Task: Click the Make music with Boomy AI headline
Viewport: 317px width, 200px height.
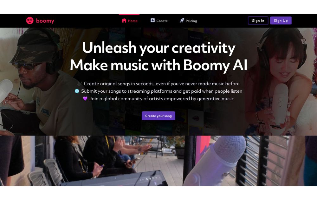Action: point(159,65)
